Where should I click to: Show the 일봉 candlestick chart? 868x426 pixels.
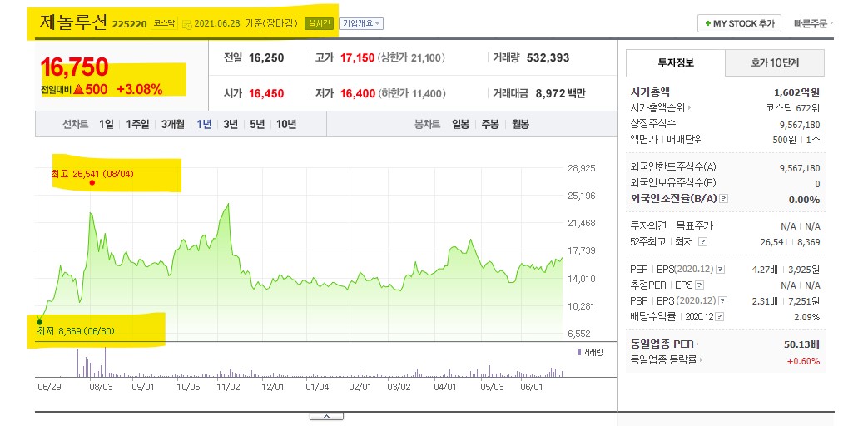460,124
